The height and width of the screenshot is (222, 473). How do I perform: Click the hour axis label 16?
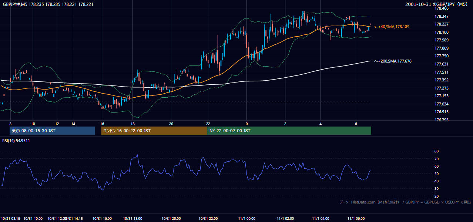click(x=102, y=124)
